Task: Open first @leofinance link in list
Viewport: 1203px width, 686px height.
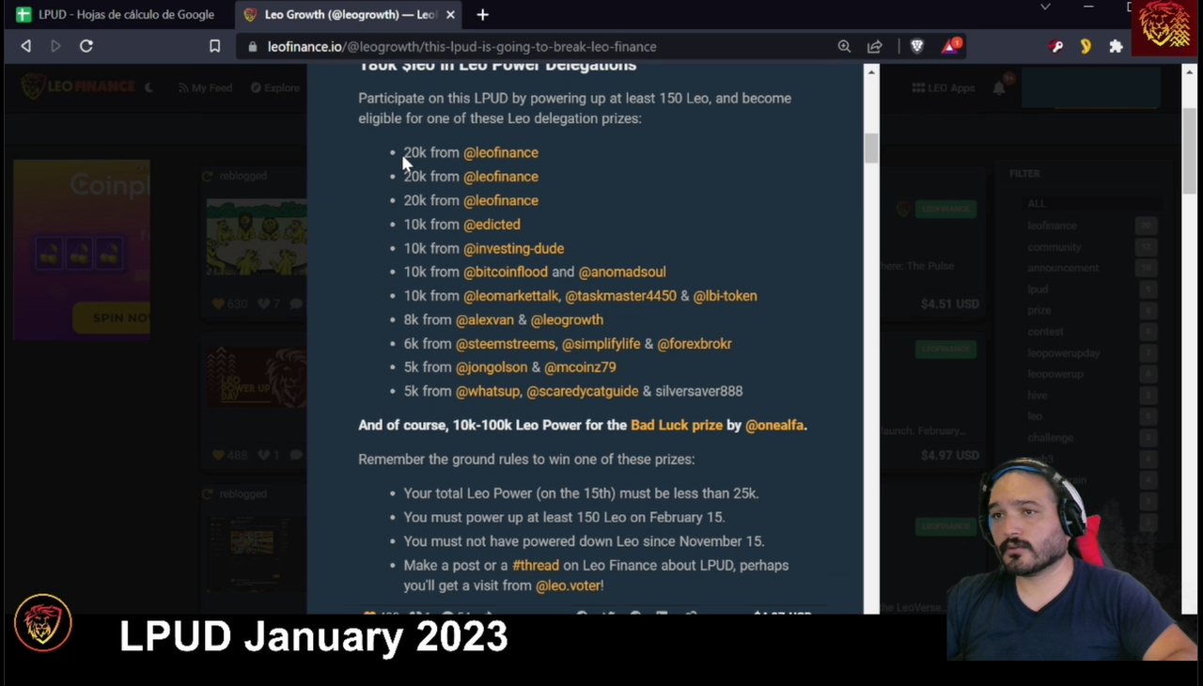Action: [x=500, y=152]
